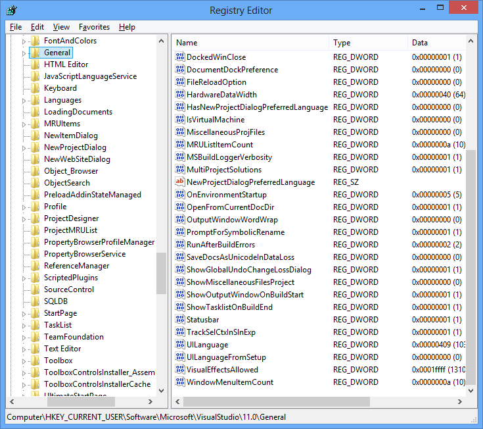483x429 pixels.
Task: Open the Help menu
Action: point(127,27)
